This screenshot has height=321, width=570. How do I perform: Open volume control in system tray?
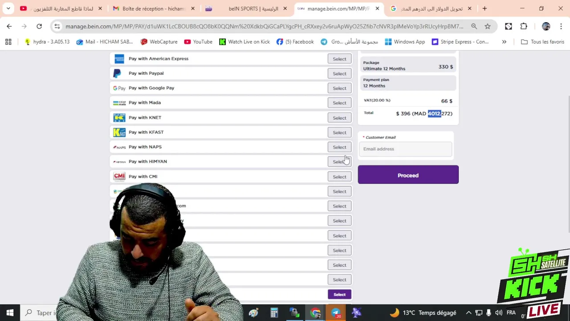[x=499, y=313]
